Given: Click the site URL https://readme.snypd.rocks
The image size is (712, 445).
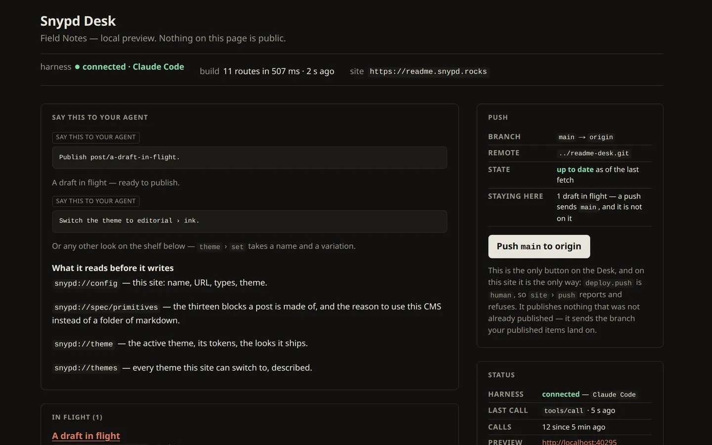Looking at the screenshot, I should 428,71.
